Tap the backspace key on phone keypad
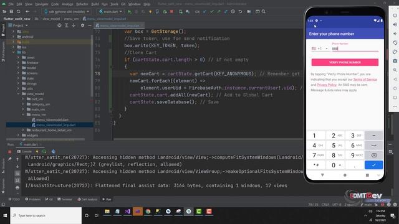Viewport: 399px width, 224px height. pos(374,155)
